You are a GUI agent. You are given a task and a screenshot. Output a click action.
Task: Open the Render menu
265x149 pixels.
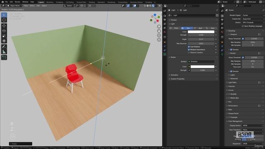tap(17, 2)
